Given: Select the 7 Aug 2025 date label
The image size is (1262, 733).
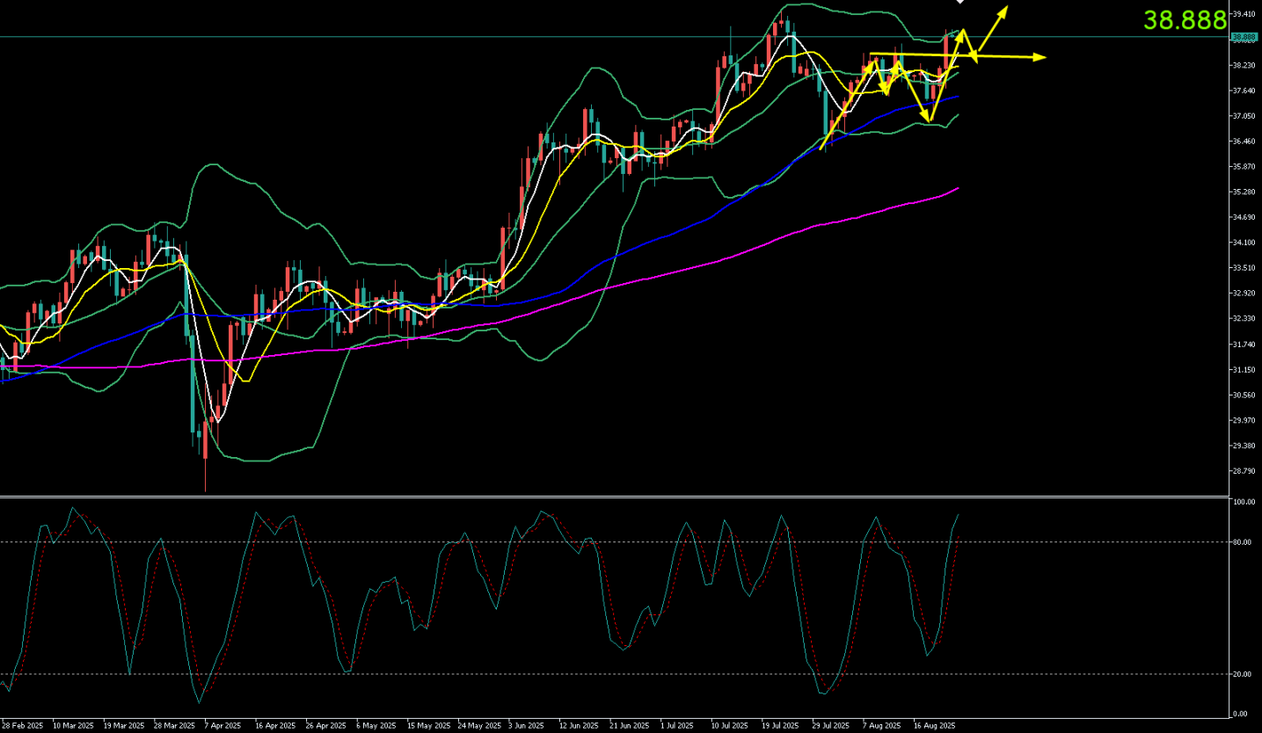Looking at the screenshot, I should [883, 726].
